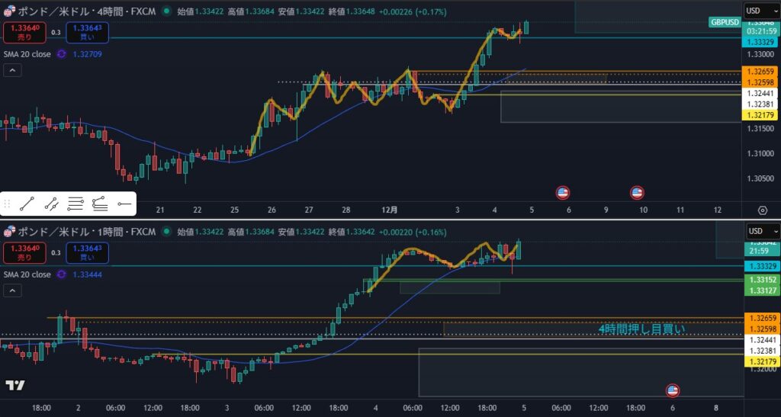Image resolution: width=781 pixels, height=417 pixels.
Task: Click the drawing toolbar's dotted drag handle
Action: click(x=8, y=204)
